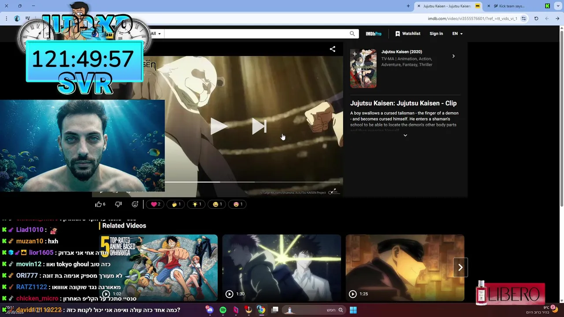
Task: Open the All search category dropdown
Action: (156, 33)
